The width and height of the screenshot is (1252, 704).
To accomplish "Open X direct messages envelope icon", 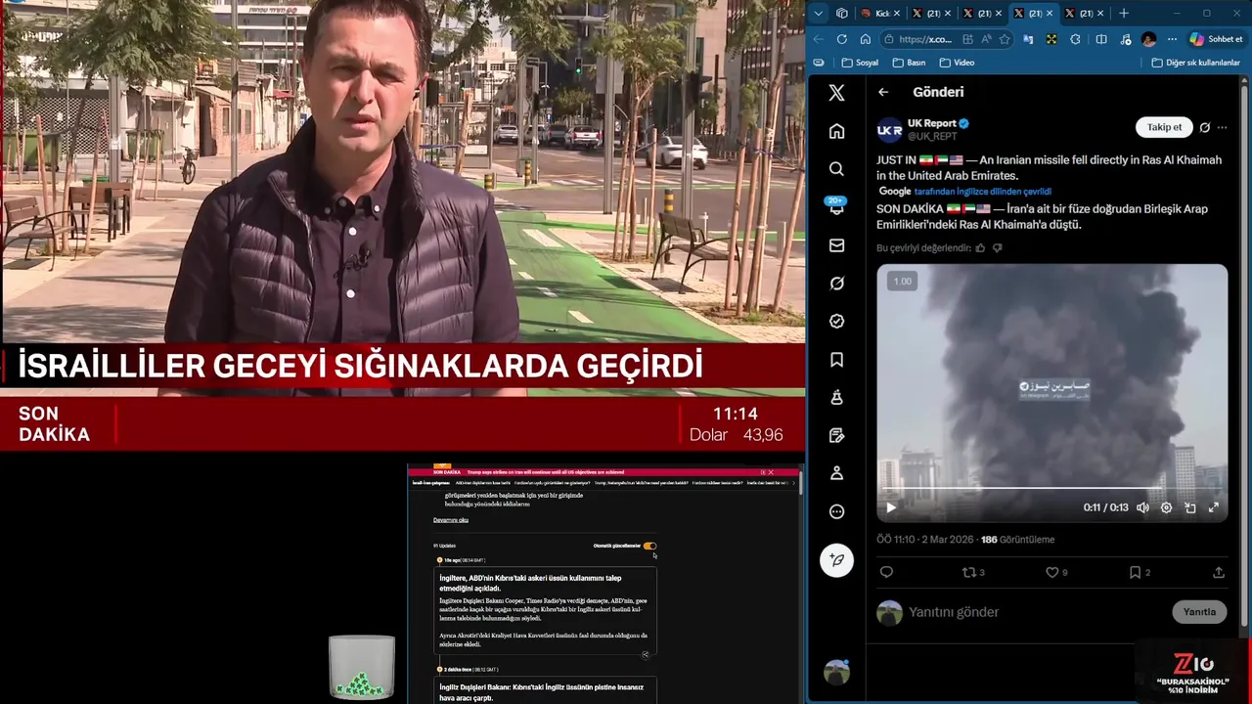I will pos(836,245).
